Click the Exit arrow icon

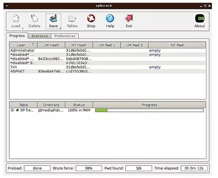(129, 19)
